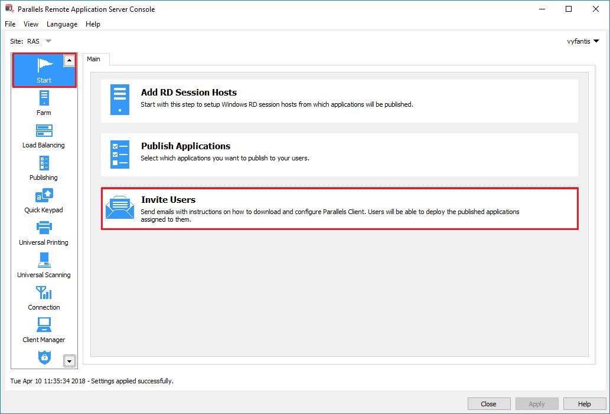Click the Add RD Session Hosts icon

[x=120, y=99]
